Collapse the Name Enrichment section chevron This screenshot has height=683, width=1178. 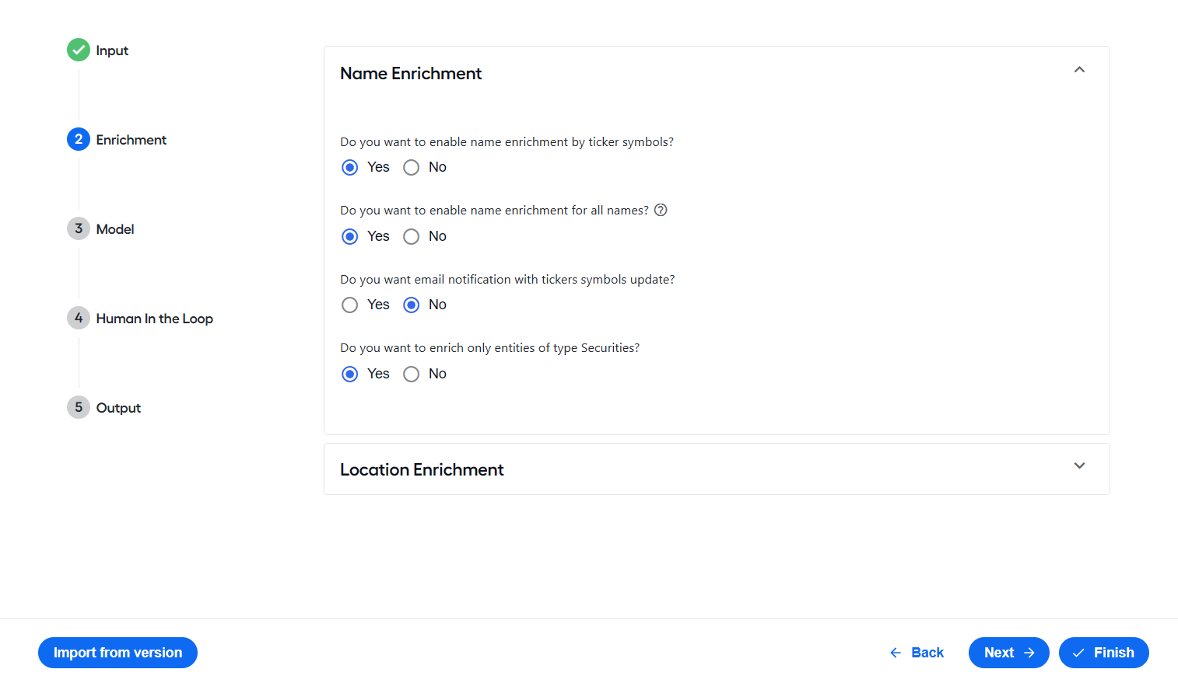(1079, 70)
